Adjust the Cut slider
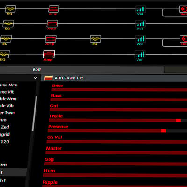 118,110
